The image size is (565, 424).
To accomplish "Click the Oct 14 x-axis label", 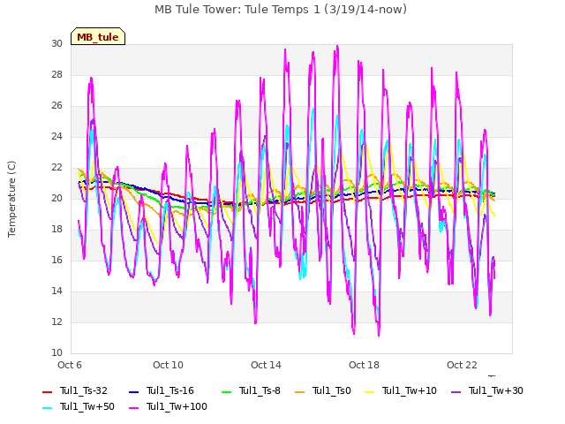I will [x=266, y=365].
